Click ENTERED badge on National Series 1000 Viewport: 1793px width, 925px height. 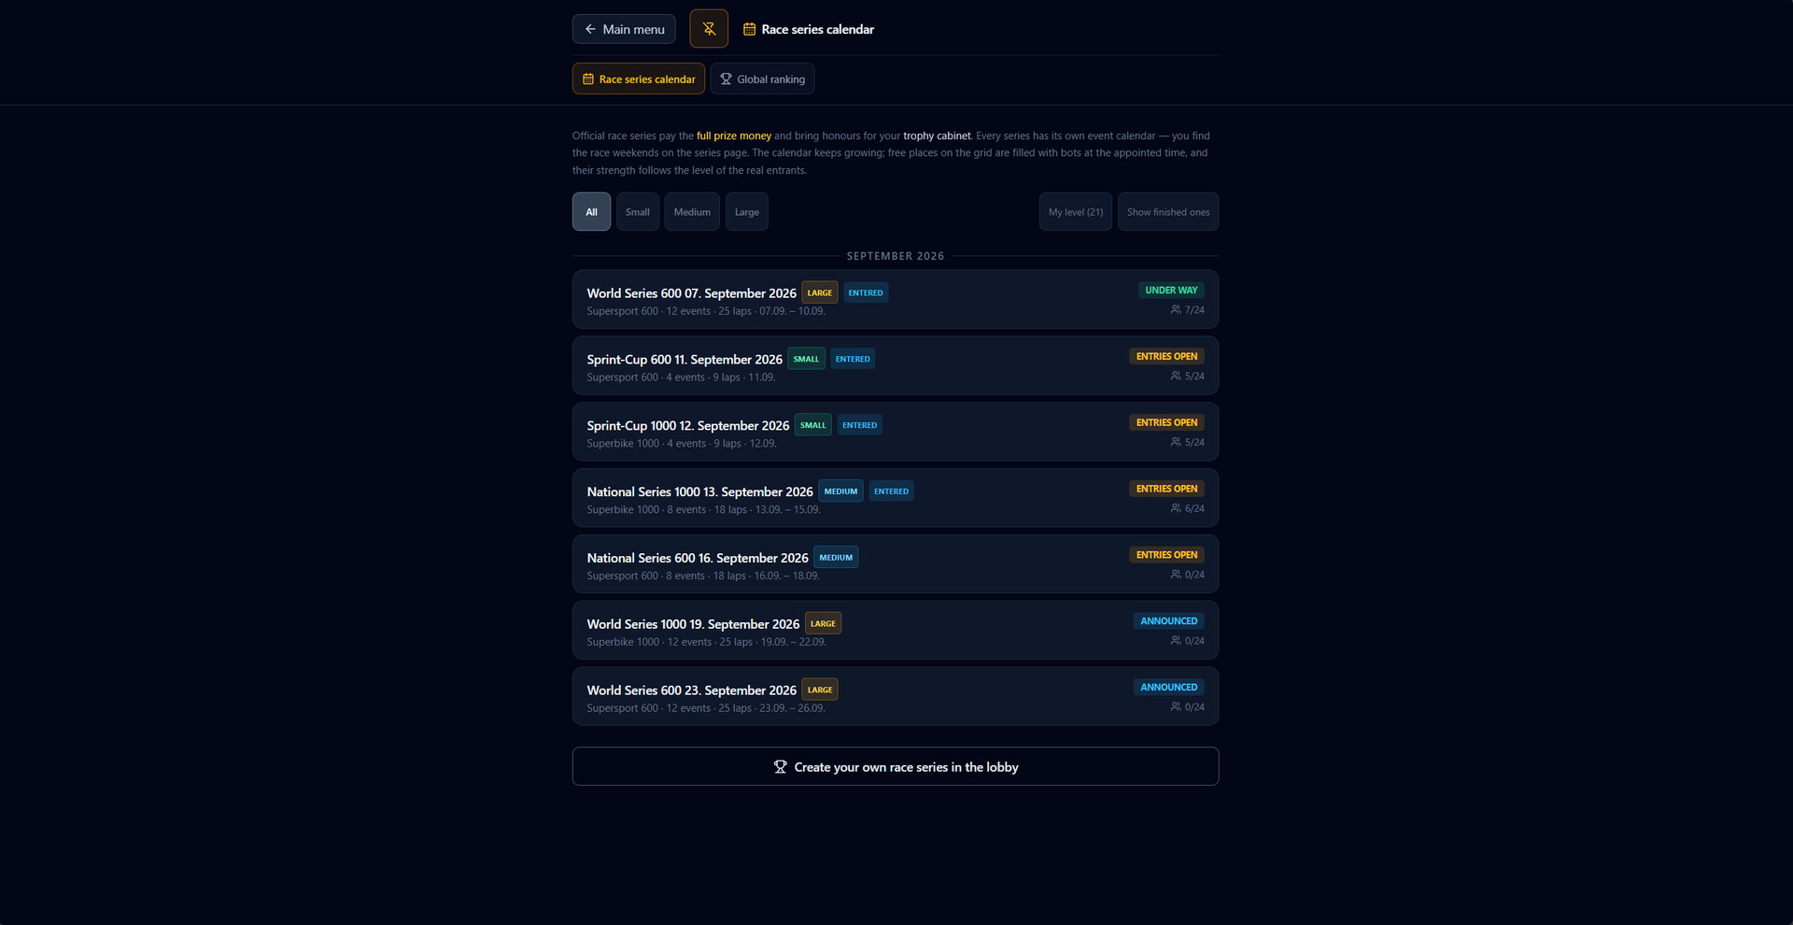[x=891, y=491]
